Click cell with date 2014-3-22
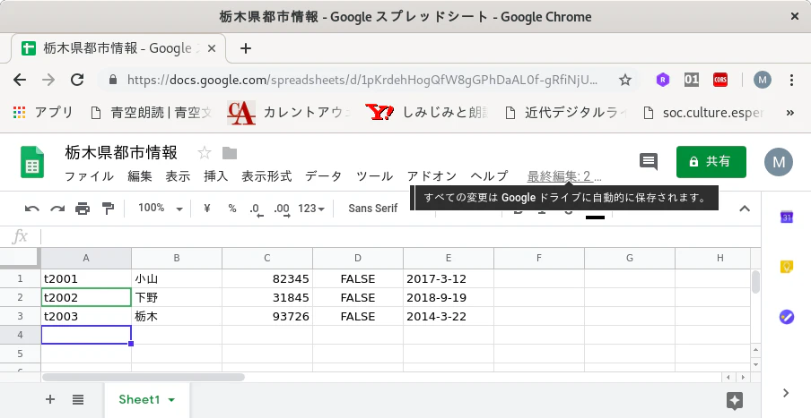This screenshot has width=811, height=418. tap(449, 316)
